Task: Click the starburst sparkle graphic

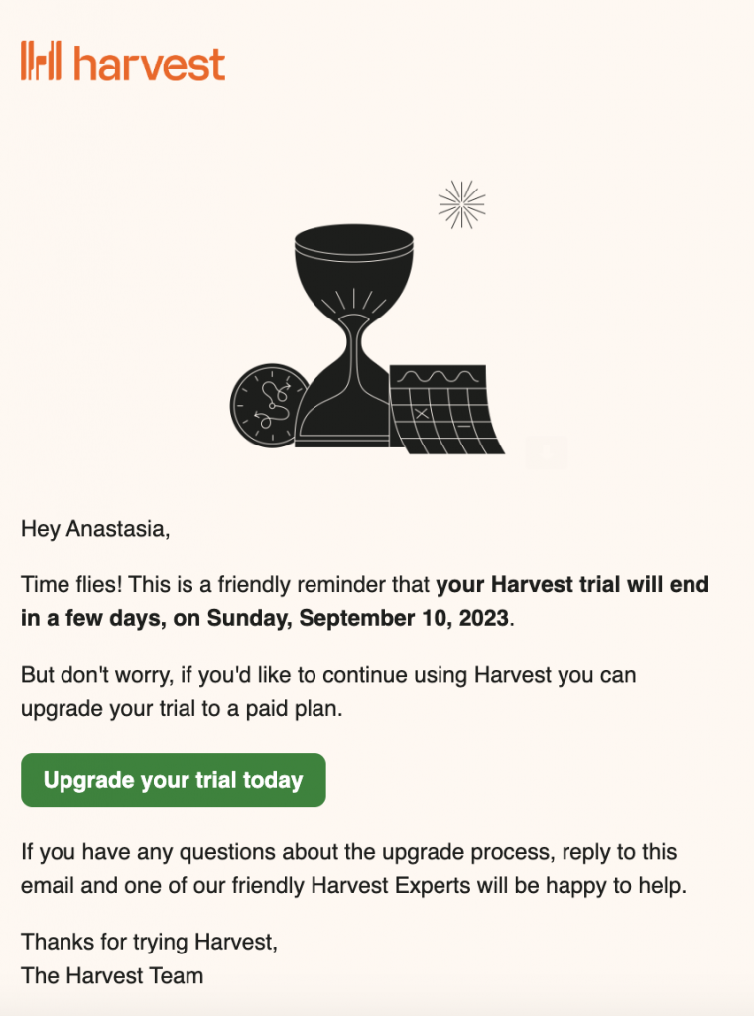Action: [x=461, y=204]
